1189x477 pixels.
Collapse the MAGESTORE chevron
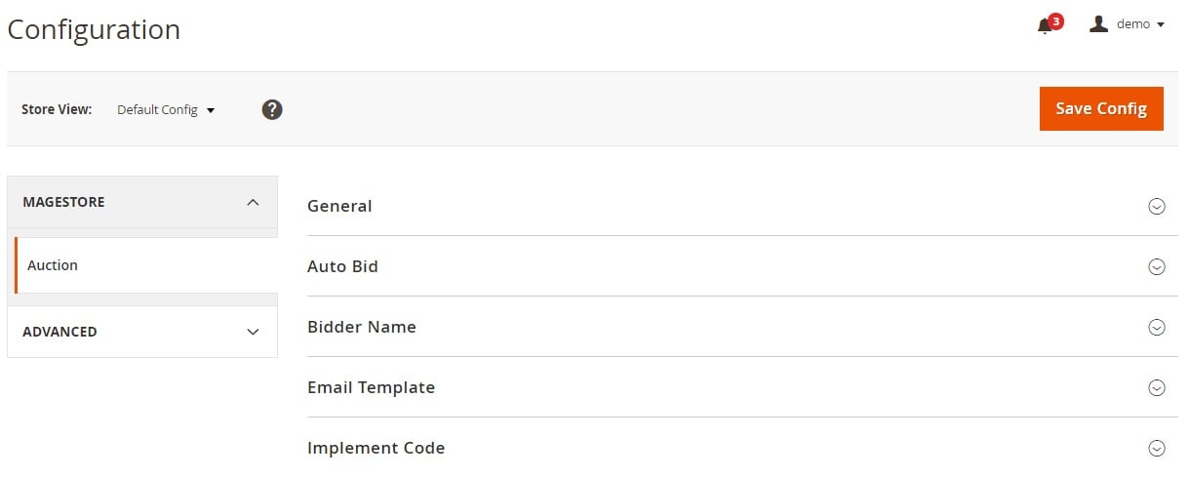tap(253, 202)
